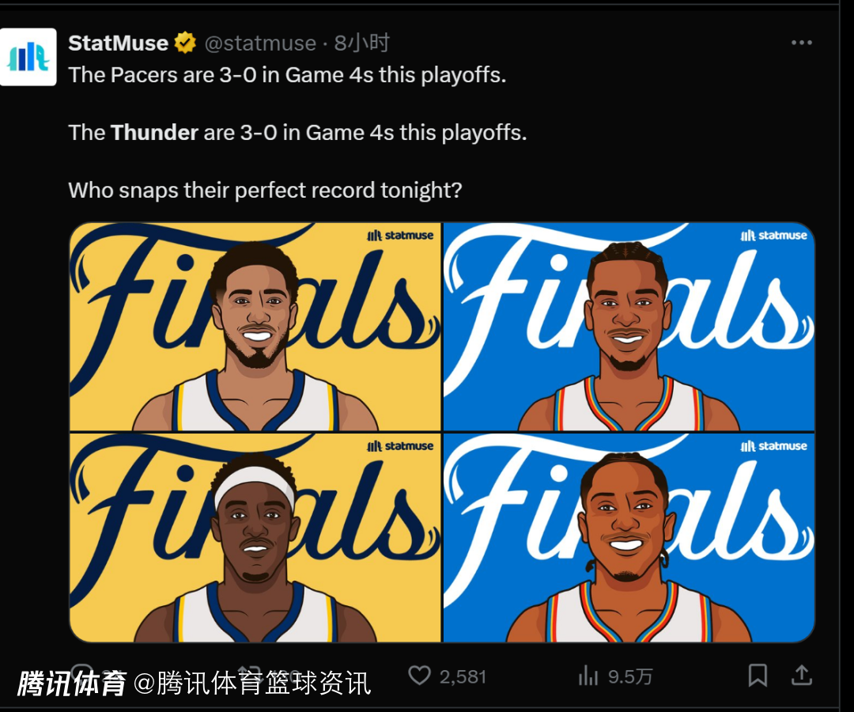
Task: Open bottom-left headband player image
Action: click(255, 538)
